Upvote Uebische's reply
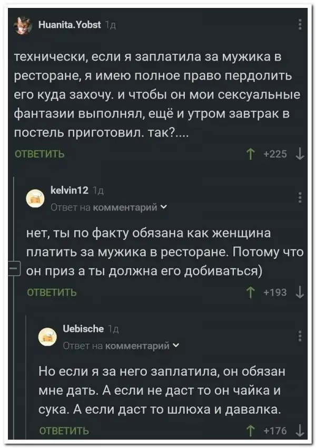The image size is (316, 448). coord(249,431)
